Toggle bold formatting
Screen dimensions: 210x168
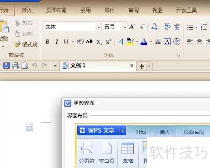(x=48, y=42)
